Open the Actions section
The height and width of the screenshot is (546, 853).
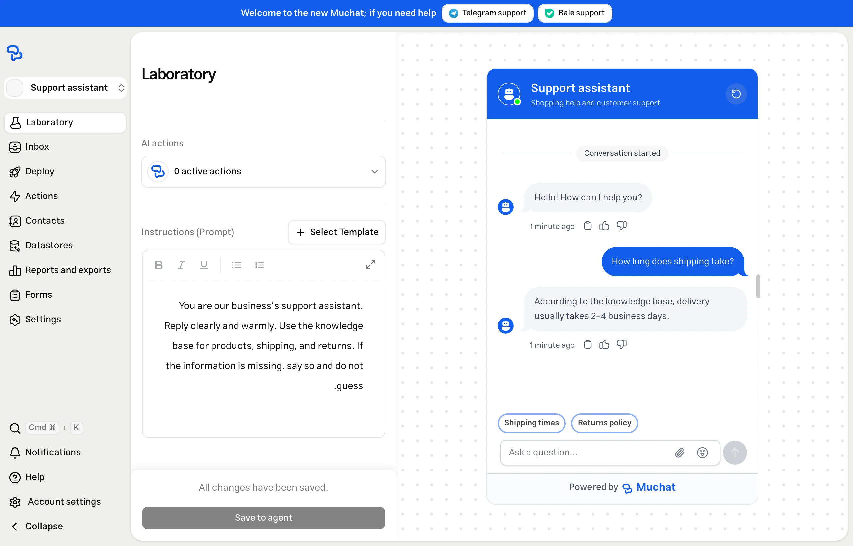point(65,196)
